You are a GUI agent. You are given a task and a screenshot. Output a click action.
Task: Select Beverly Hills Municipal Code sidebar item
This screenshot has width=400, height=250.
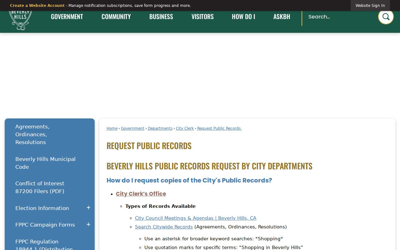(x=50, y=163)
